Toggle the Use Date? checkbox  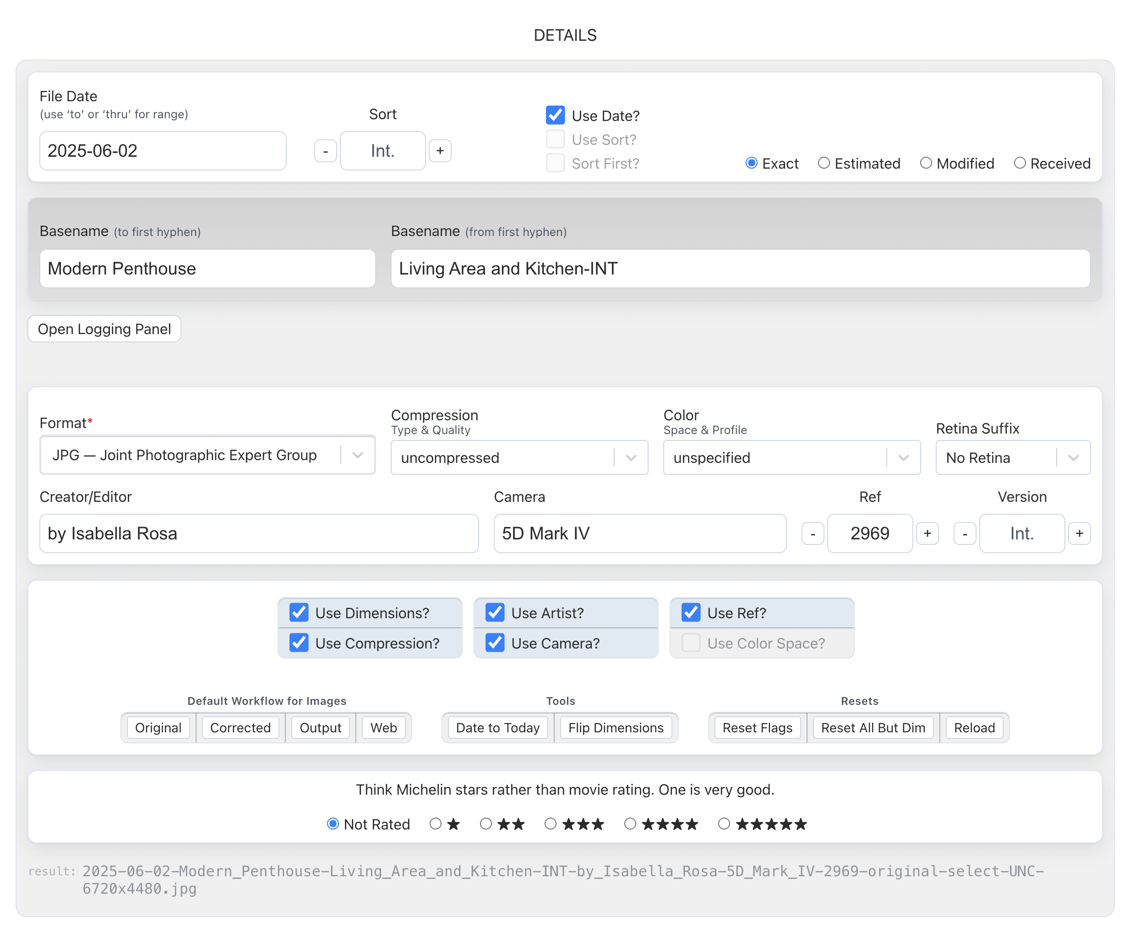(x=555, y=115)
